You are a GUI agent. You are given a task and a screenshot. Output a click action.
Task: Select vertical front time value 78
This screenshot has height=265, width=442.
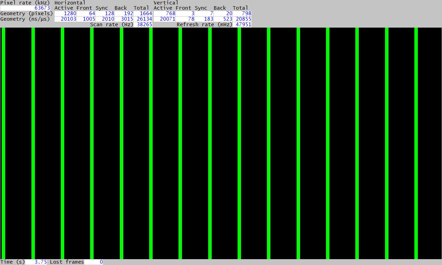click(x=185, y=19)
